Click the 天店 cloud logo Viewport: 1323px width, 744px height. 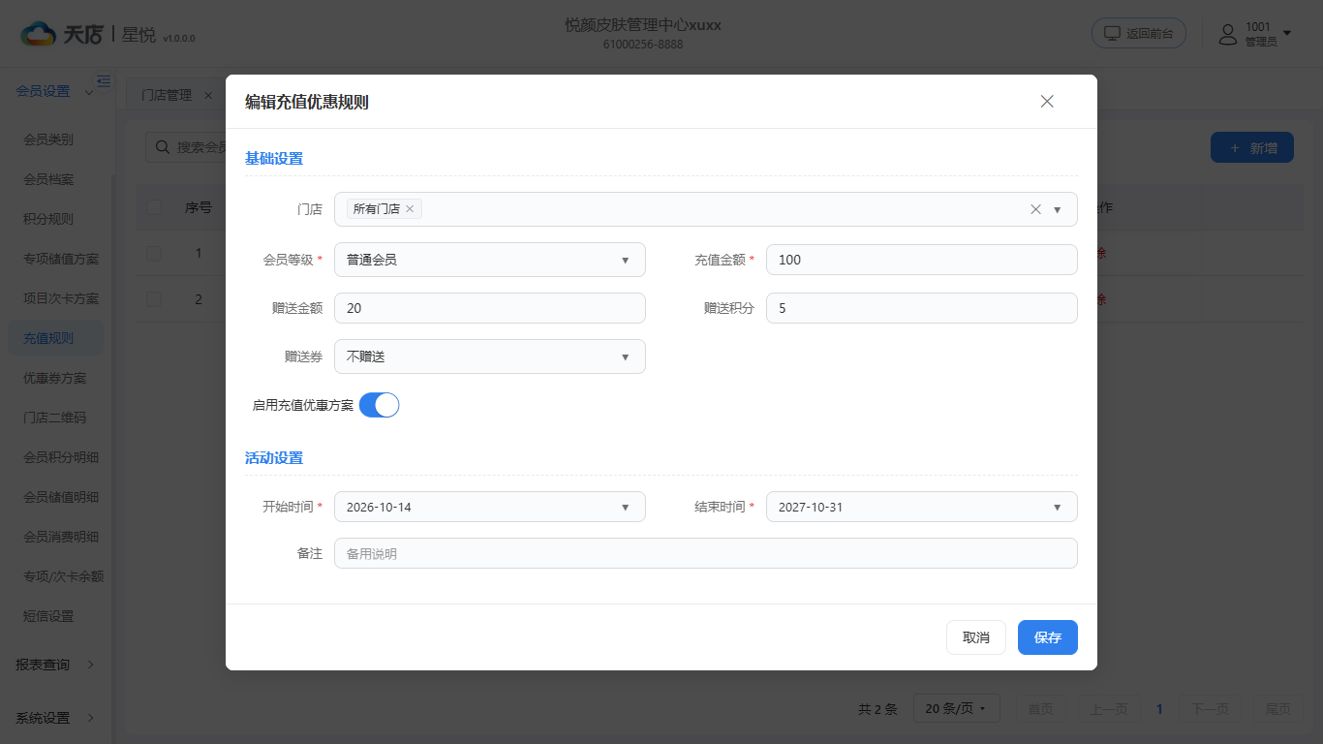click(x=39, y=34)
